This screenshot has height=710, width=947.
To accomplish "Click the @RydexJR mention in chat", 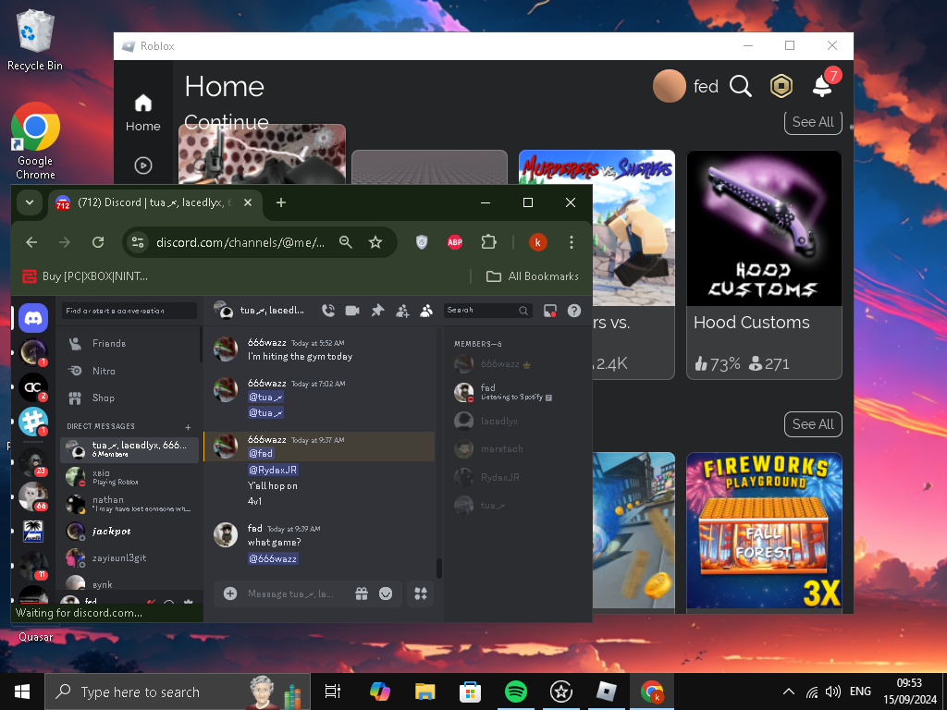I will pyautogui.click(x=273, y=470).
